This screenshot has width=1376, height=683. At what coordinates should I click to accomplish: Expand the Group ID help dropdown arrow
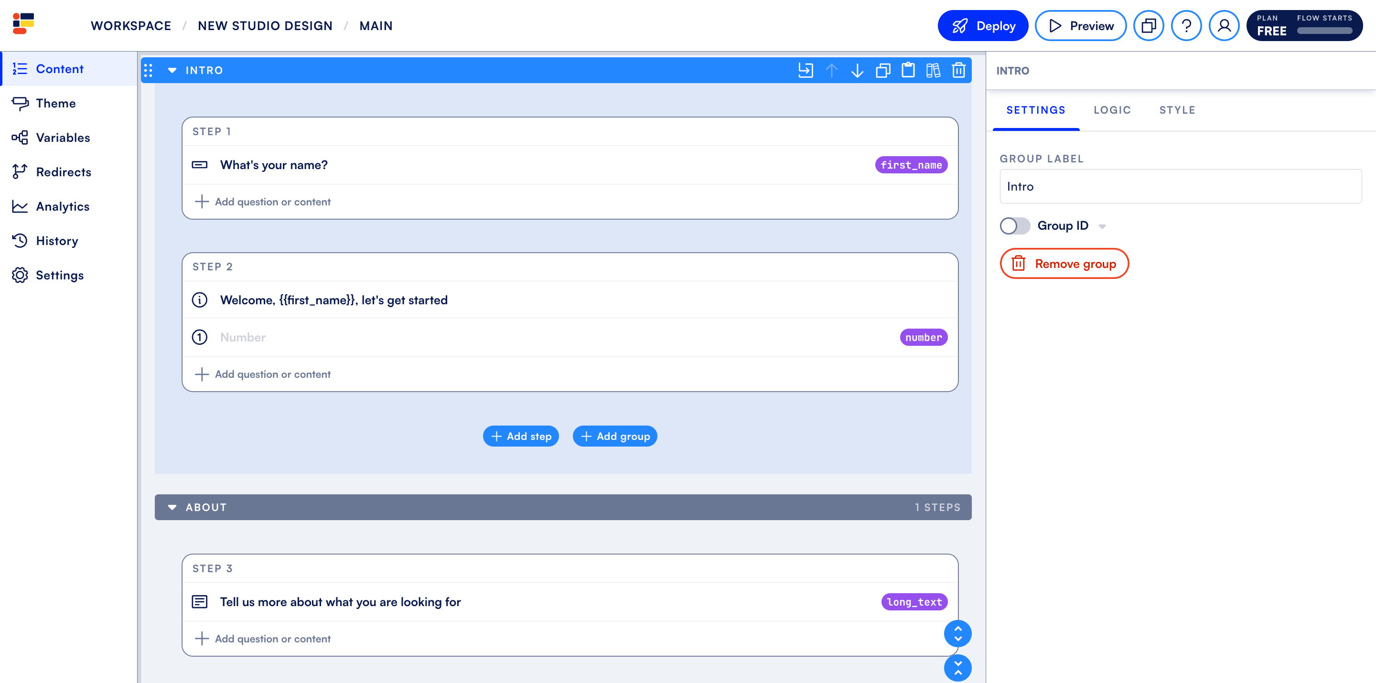point(1103,227)
